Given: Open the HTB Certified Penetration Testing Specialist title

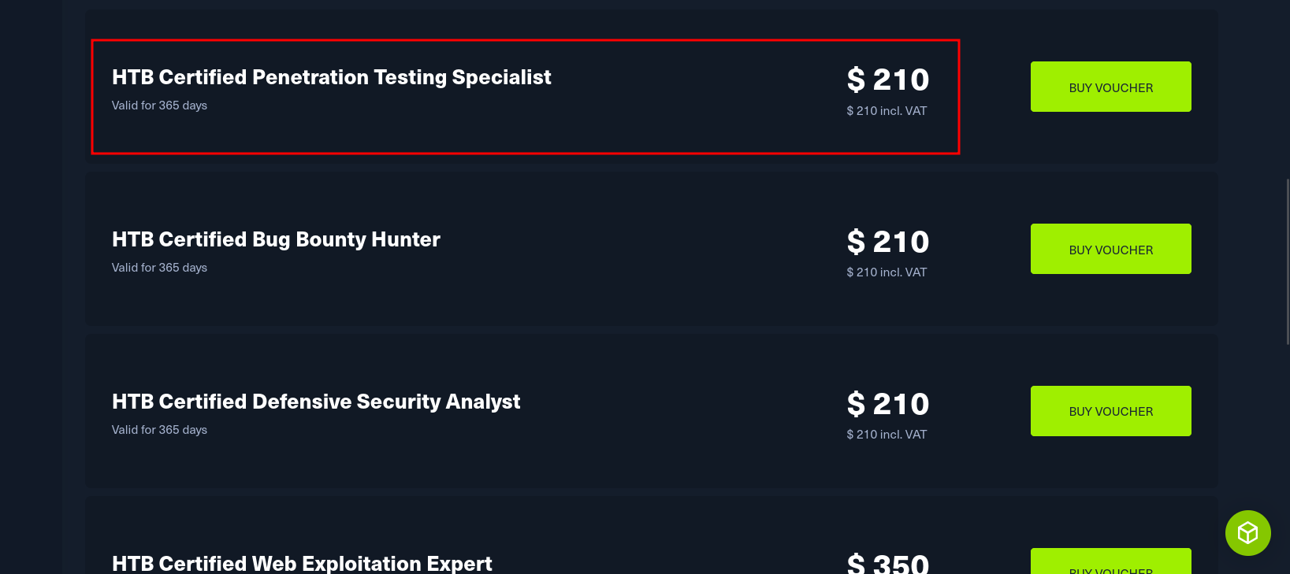Looking at the screenshot, I should [x=332, y=77].
